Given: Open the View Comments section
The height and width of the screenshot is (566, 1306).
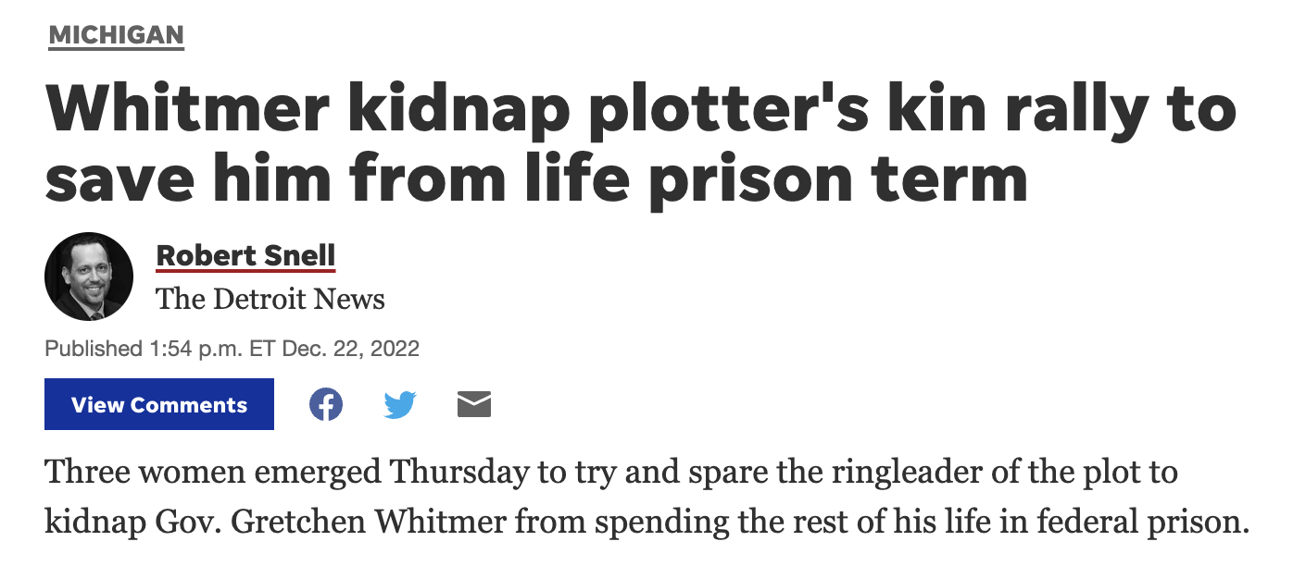Looking at the screenshot, I should [159, 404].
